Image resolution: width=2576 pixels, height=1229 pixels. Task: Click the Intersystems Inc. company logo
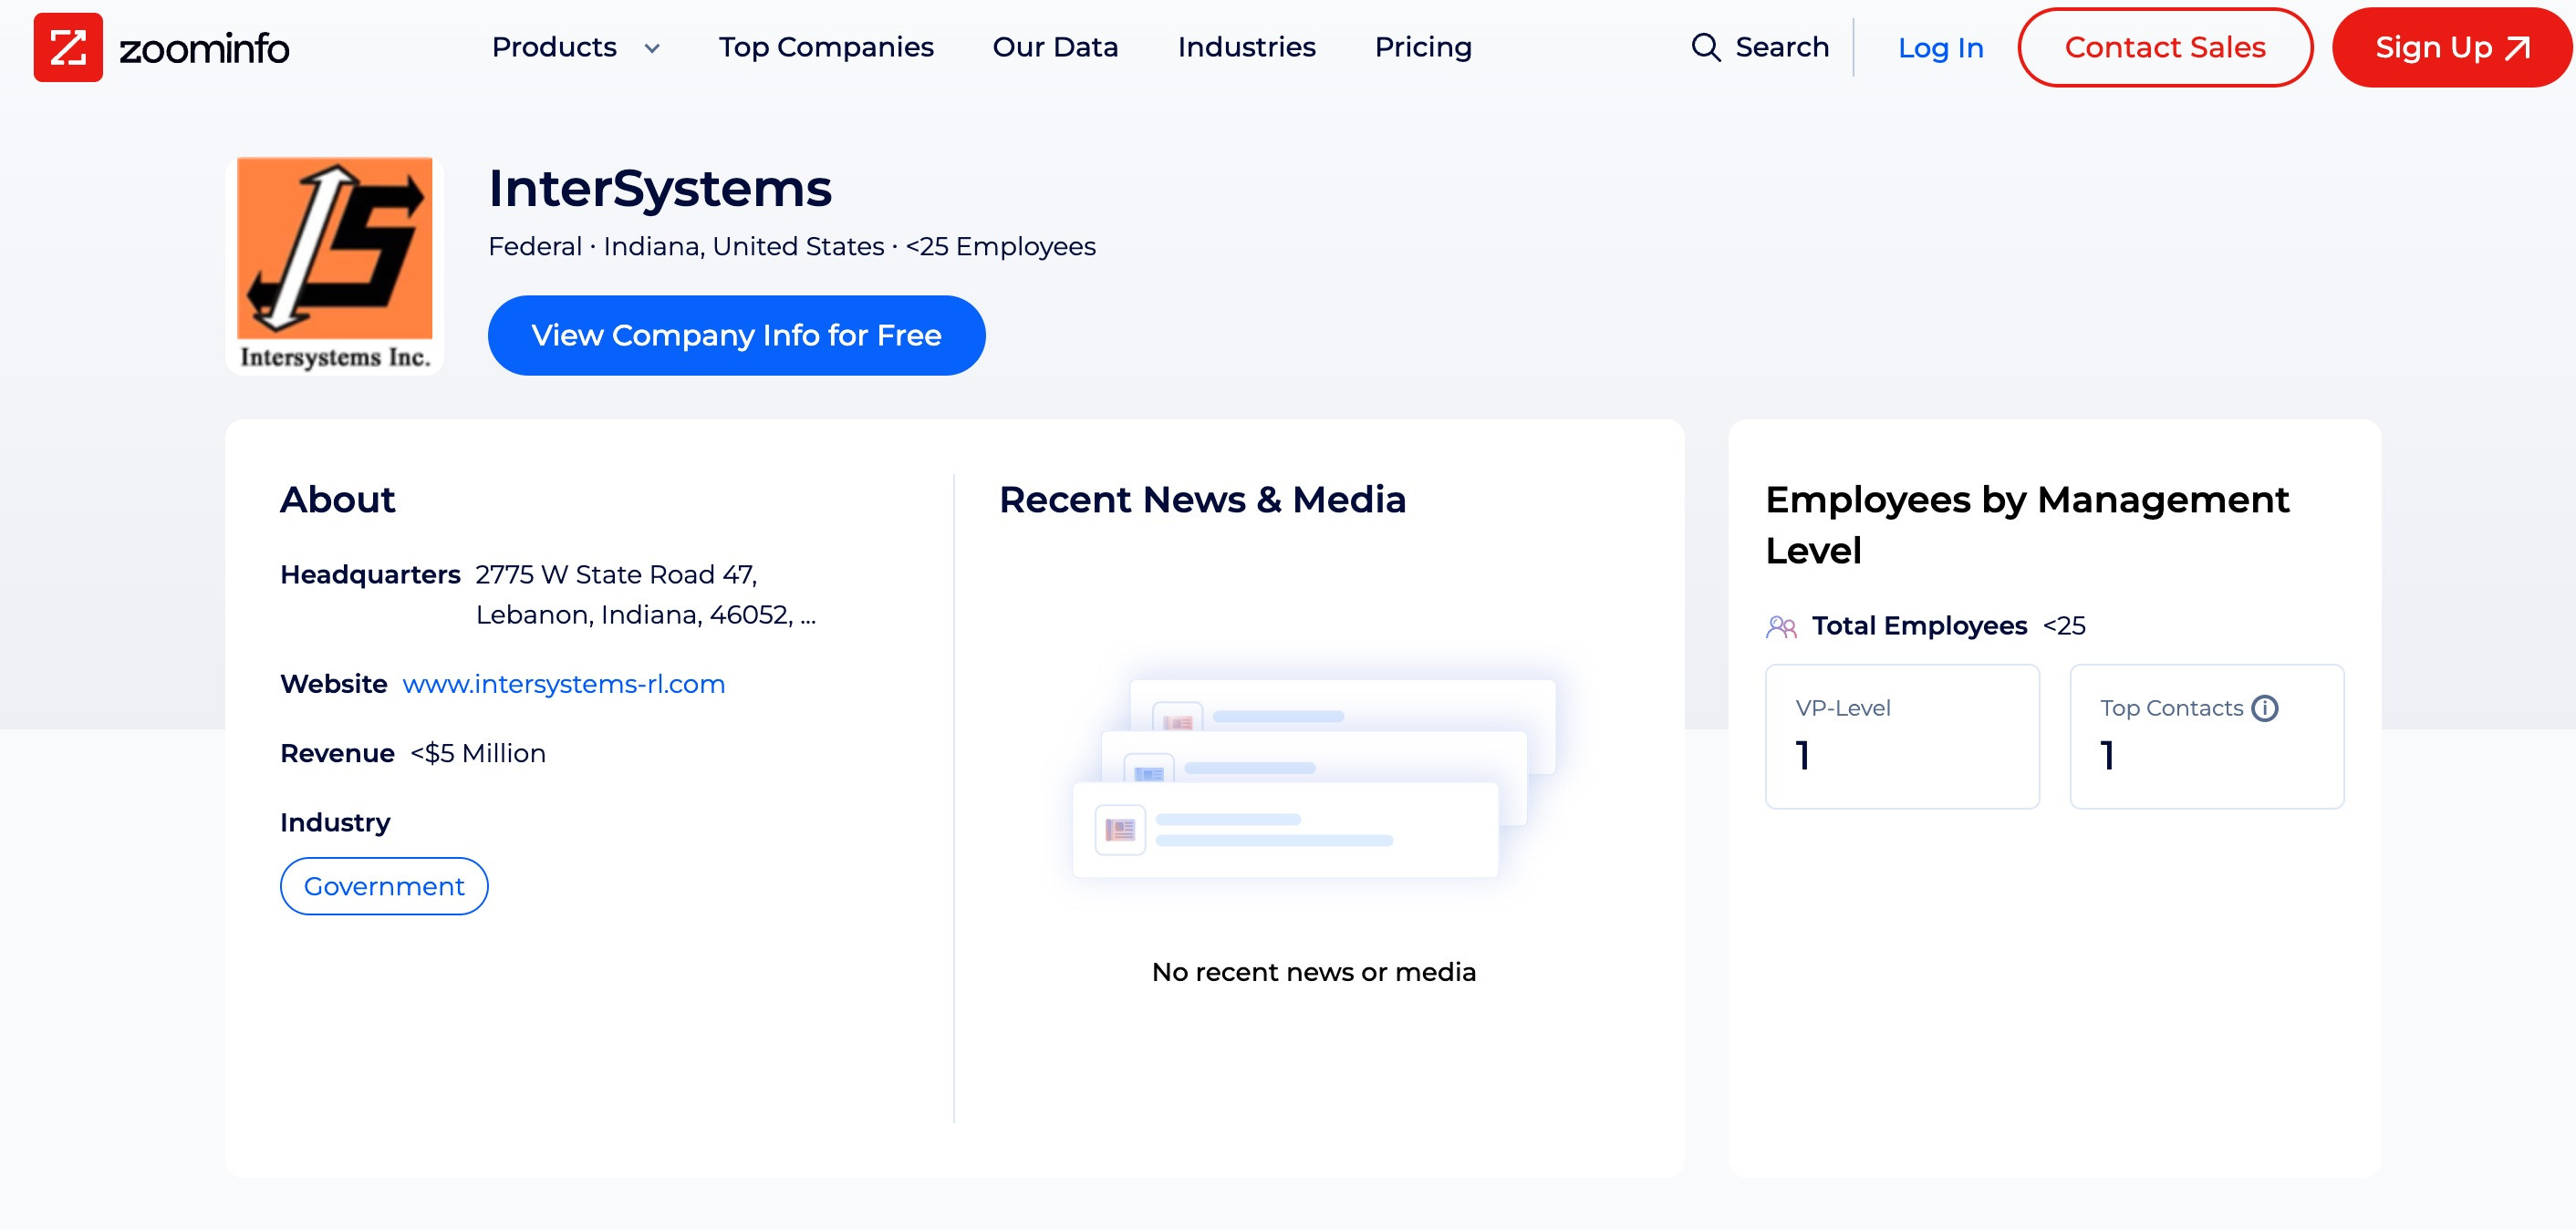click(335, 264)
